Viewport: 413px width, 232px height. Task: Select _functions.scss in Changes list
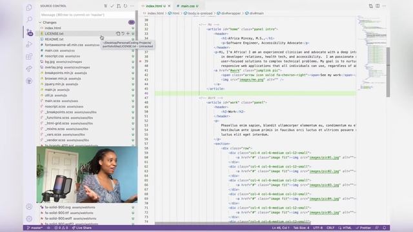pyautogui.click(x=87, y=118)
